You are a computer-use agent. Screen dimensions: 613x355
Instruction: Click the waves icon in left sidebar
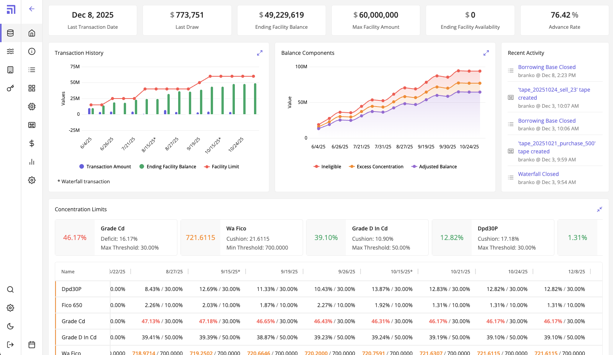point(10,51)
